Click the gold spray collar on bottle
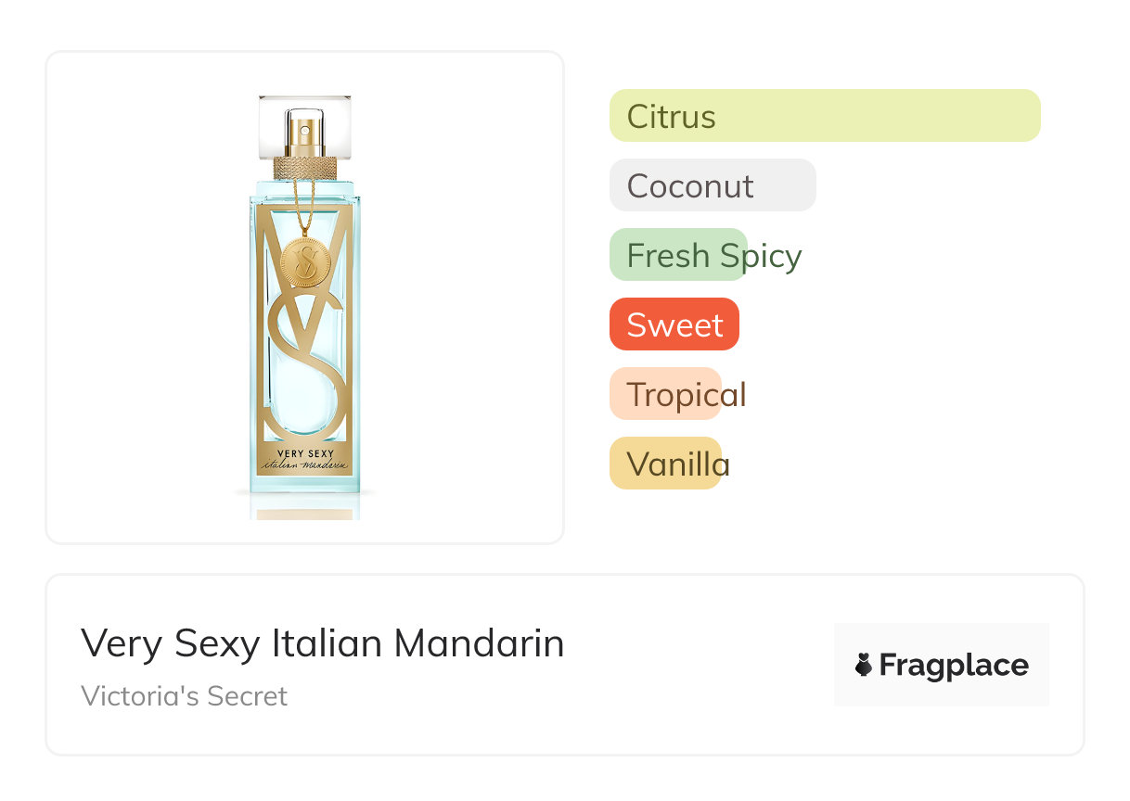 click(305, 168)
